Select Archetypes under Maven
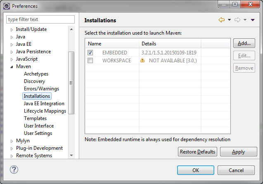This screenshot has height=184, width=263. [x=36, y=74]
